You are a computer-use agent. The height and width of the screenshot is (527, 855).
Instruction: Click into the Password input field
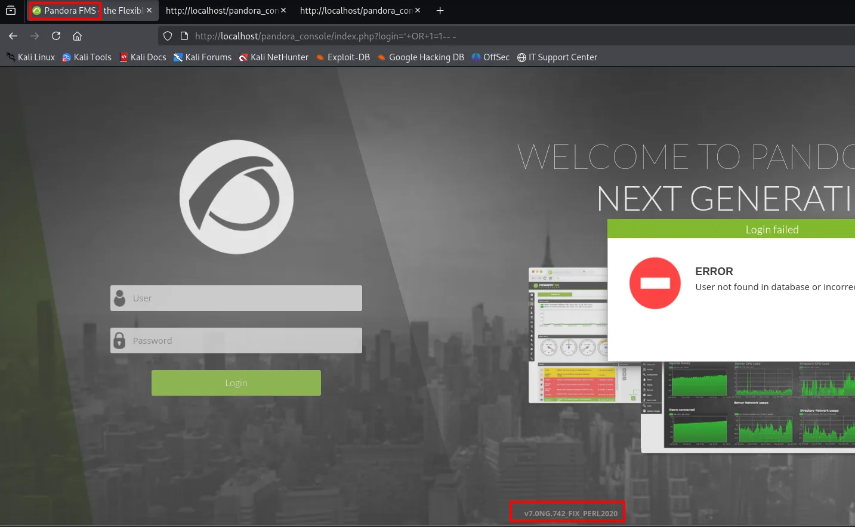tap(236, 340)
